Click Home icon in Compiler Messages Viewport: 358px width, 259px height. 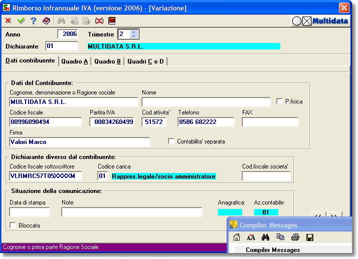pyautogui.click(x=237, y=237)
